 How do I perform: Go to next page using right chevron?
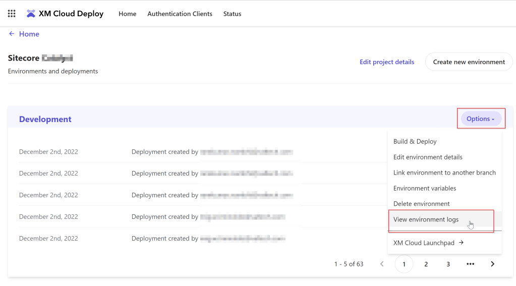pyautogui.click(x=492, y=264)
